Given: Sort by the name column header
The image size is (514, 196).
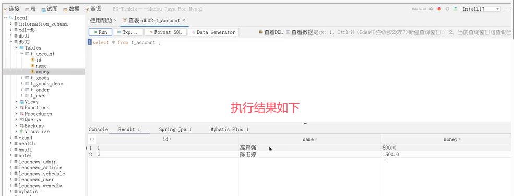Looking at the screenshot, I should click(x=309, y=139).
